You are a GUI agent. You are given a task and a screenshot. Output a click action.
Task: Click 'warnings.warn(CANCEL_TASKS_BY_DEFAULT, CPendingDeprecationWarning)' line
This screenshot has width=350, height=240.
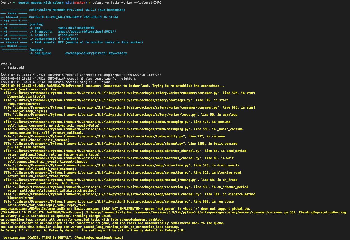64,238
